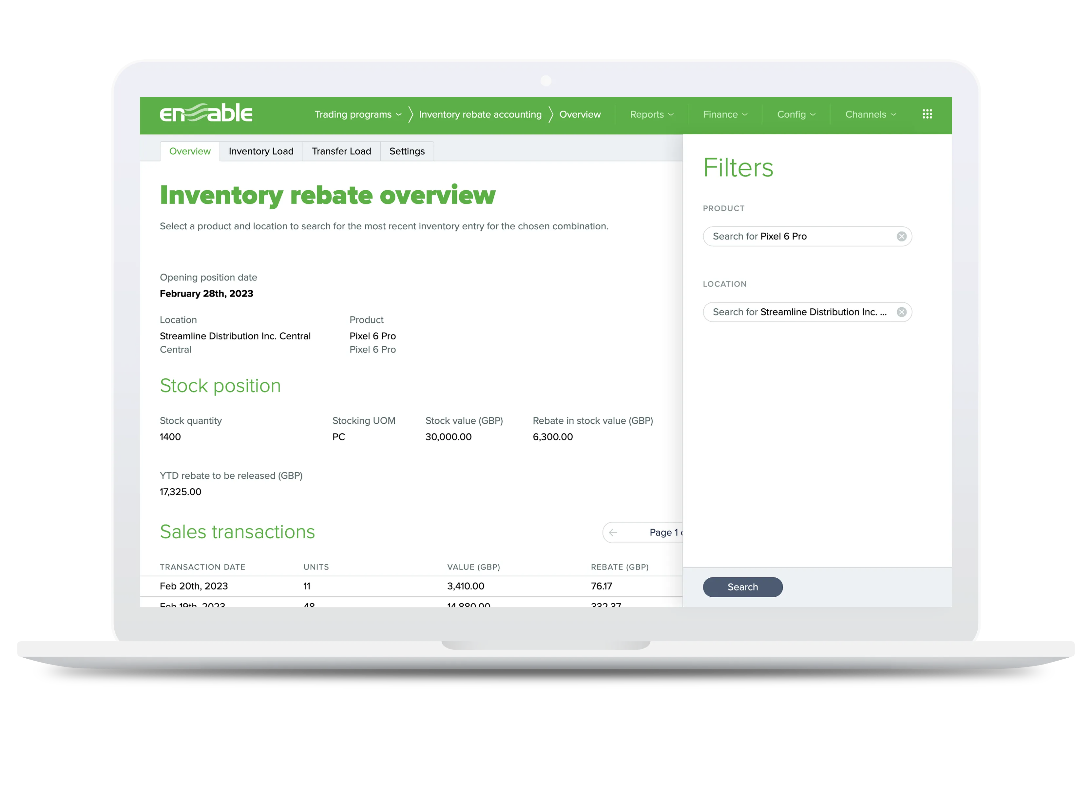Clear the Pixel 6 Pro product filter
Screen dimensions: 1092x809
click(901, 236)
